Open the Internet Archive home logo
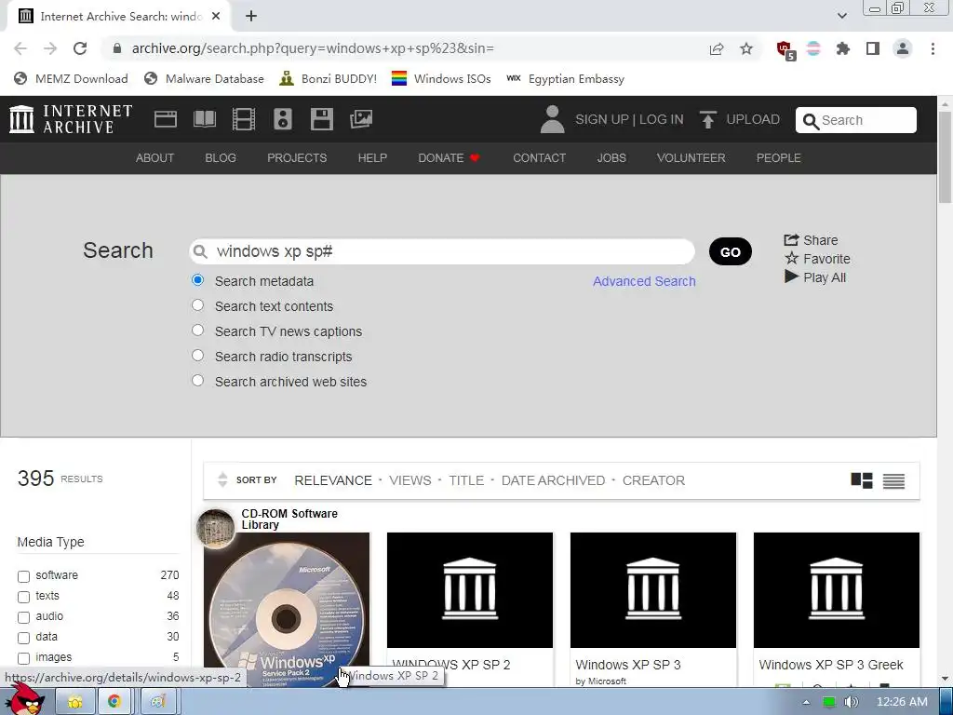 tap(71, 119)
